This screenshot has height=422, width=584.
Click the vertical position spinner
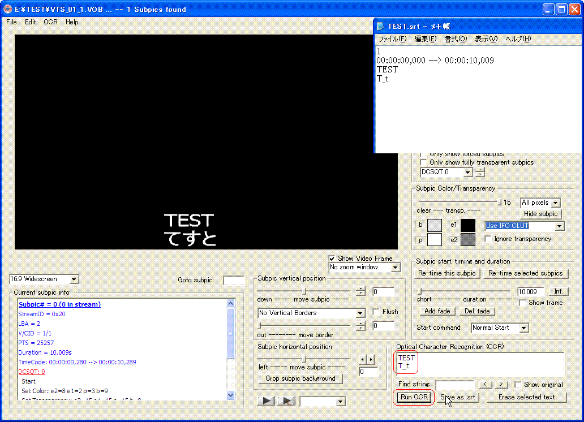coord(360,291)
